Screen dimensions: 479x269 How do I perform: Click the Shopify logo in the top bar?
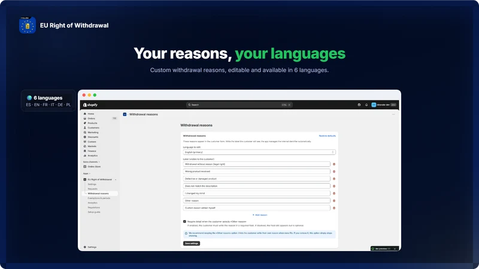pos(90,105)
